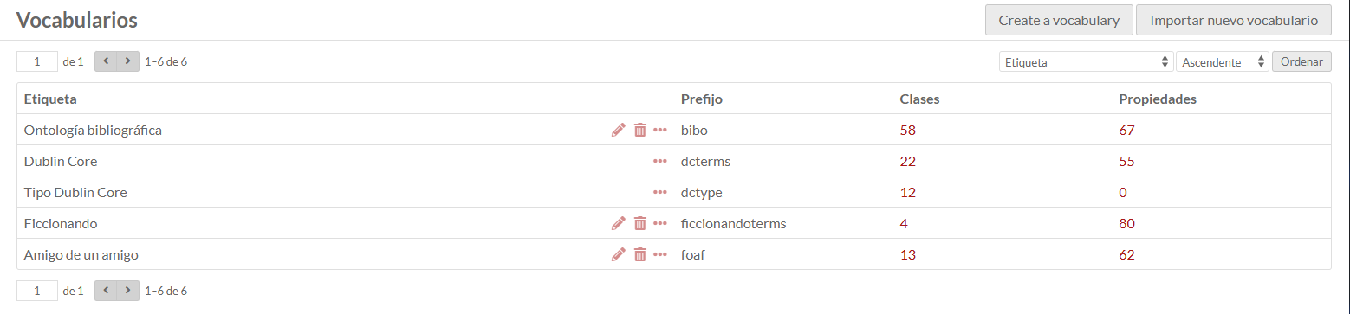Delete the Ficcionando vocabulary via trash icon
Image resolution: width=1350 pixels, height=314 pixels.
[639, 223]
